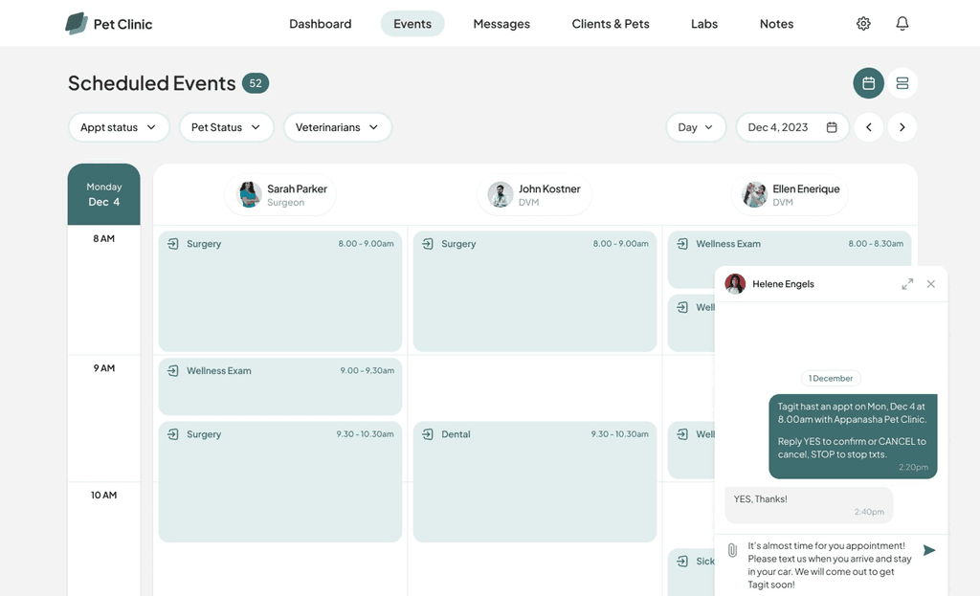The width and height of the screenshot is (980, 596).
Task: Click the check-in icon on Sarah Parker's 8.00 Surgery
Action: click(173, 244)
